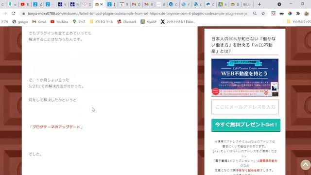Click the red text 期間限定配布
This screenshot has height=175, width=311.
[268, 161]
